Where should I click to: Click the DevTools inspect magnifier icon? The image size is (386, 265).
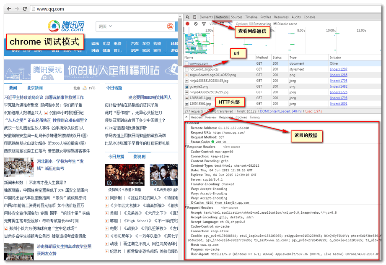coord(188,17)
